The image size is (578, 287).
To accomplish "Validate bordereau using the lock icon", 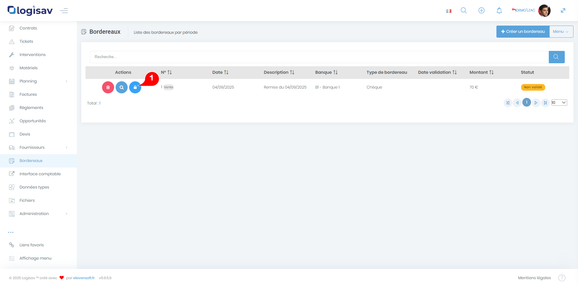I will point(135,87).
